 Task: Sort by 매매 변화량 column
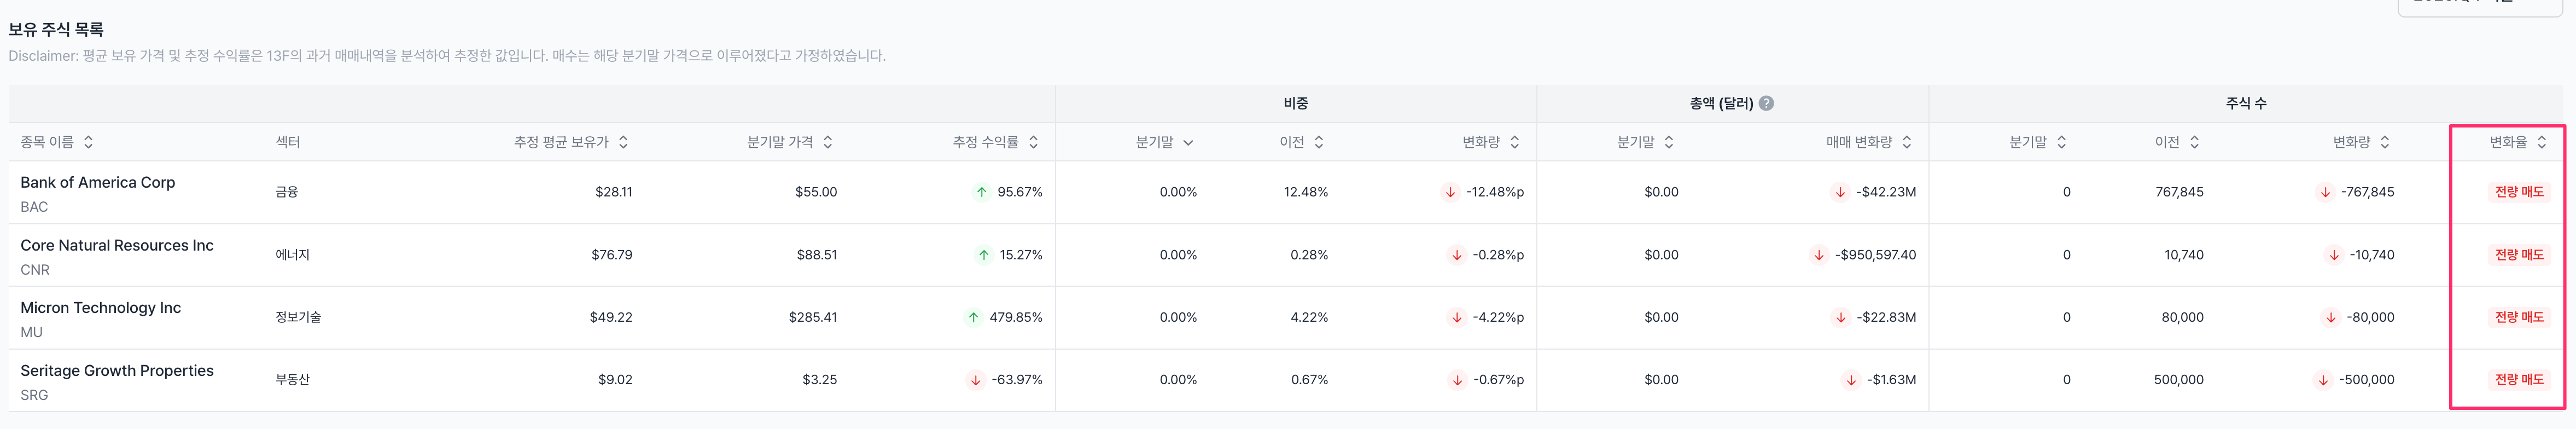click(x=1907, y=142)
